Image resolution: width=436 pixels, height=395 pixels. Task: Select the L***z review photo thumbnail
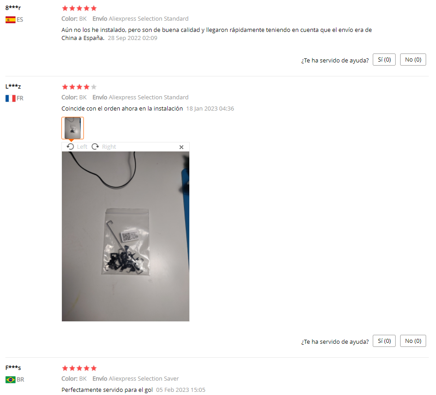point(73,128)
